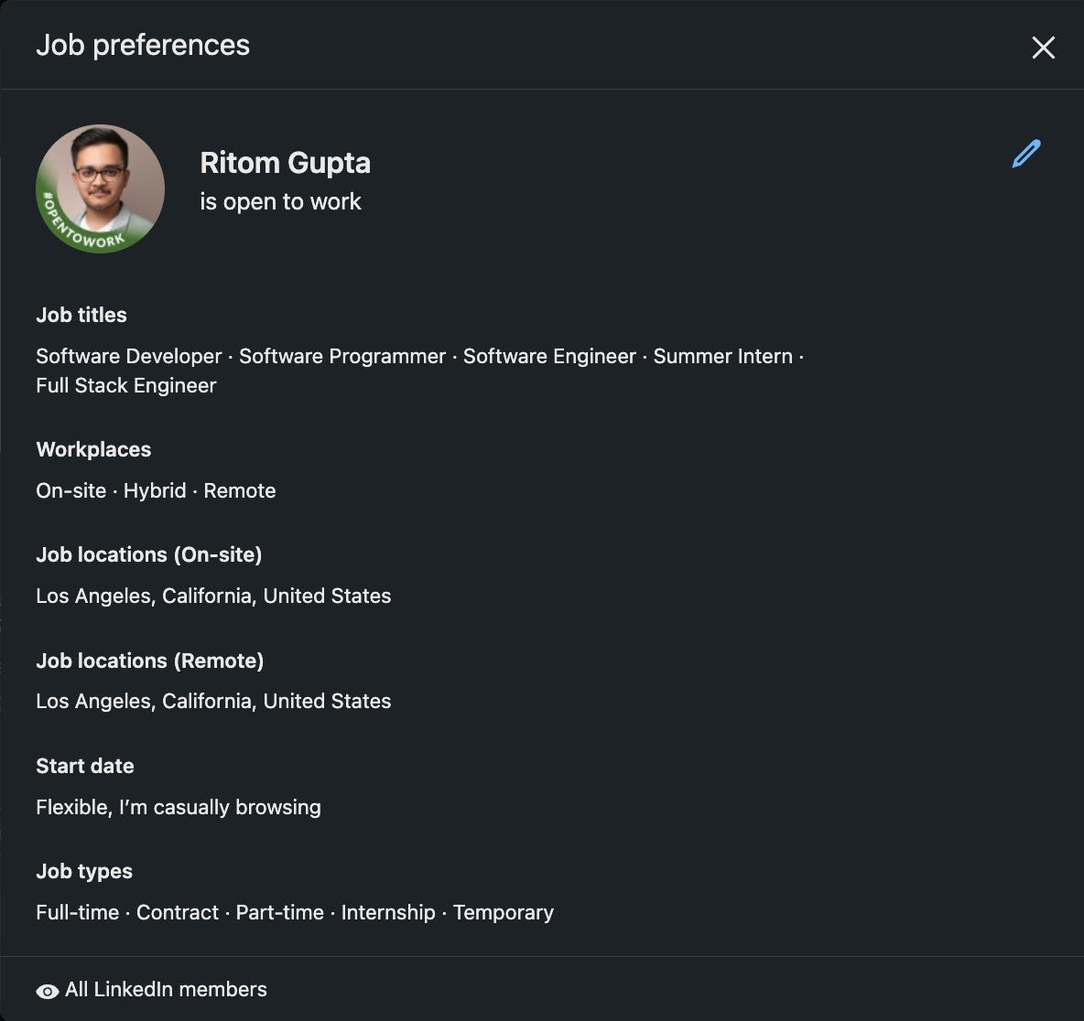Screen dimensions: 1084x1021
Task: Click the Hybrid workplace option
Action: 154,490
